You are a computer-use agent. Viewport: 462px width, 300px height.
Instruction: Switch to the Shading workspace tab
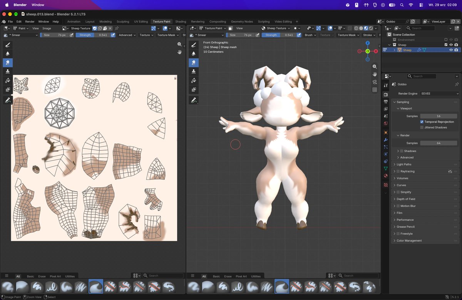tap(181, 22)
